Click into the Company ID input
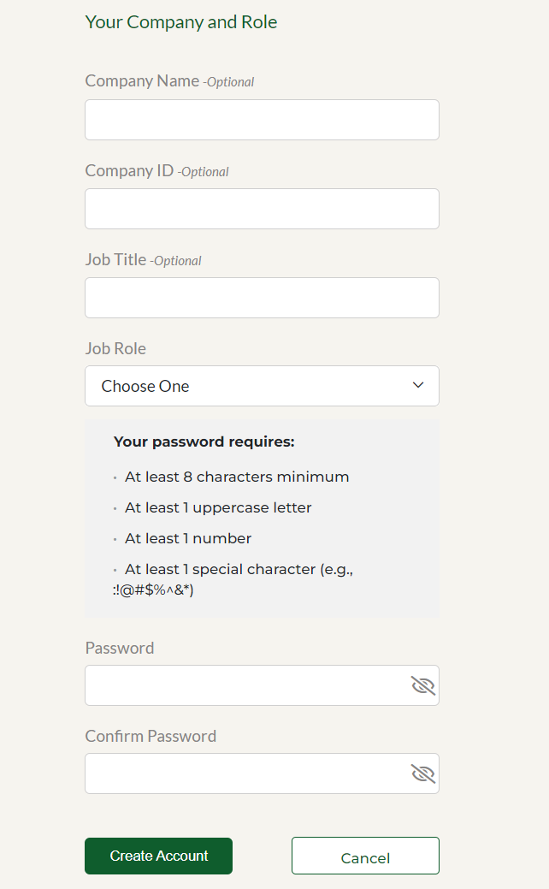The width and height of the screenshot is (549, 889). [x=262, y=209]
